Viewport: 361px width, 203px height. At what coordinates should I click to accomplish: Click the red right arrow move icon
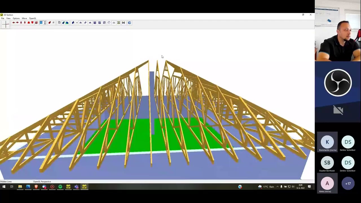coord(17,23)
